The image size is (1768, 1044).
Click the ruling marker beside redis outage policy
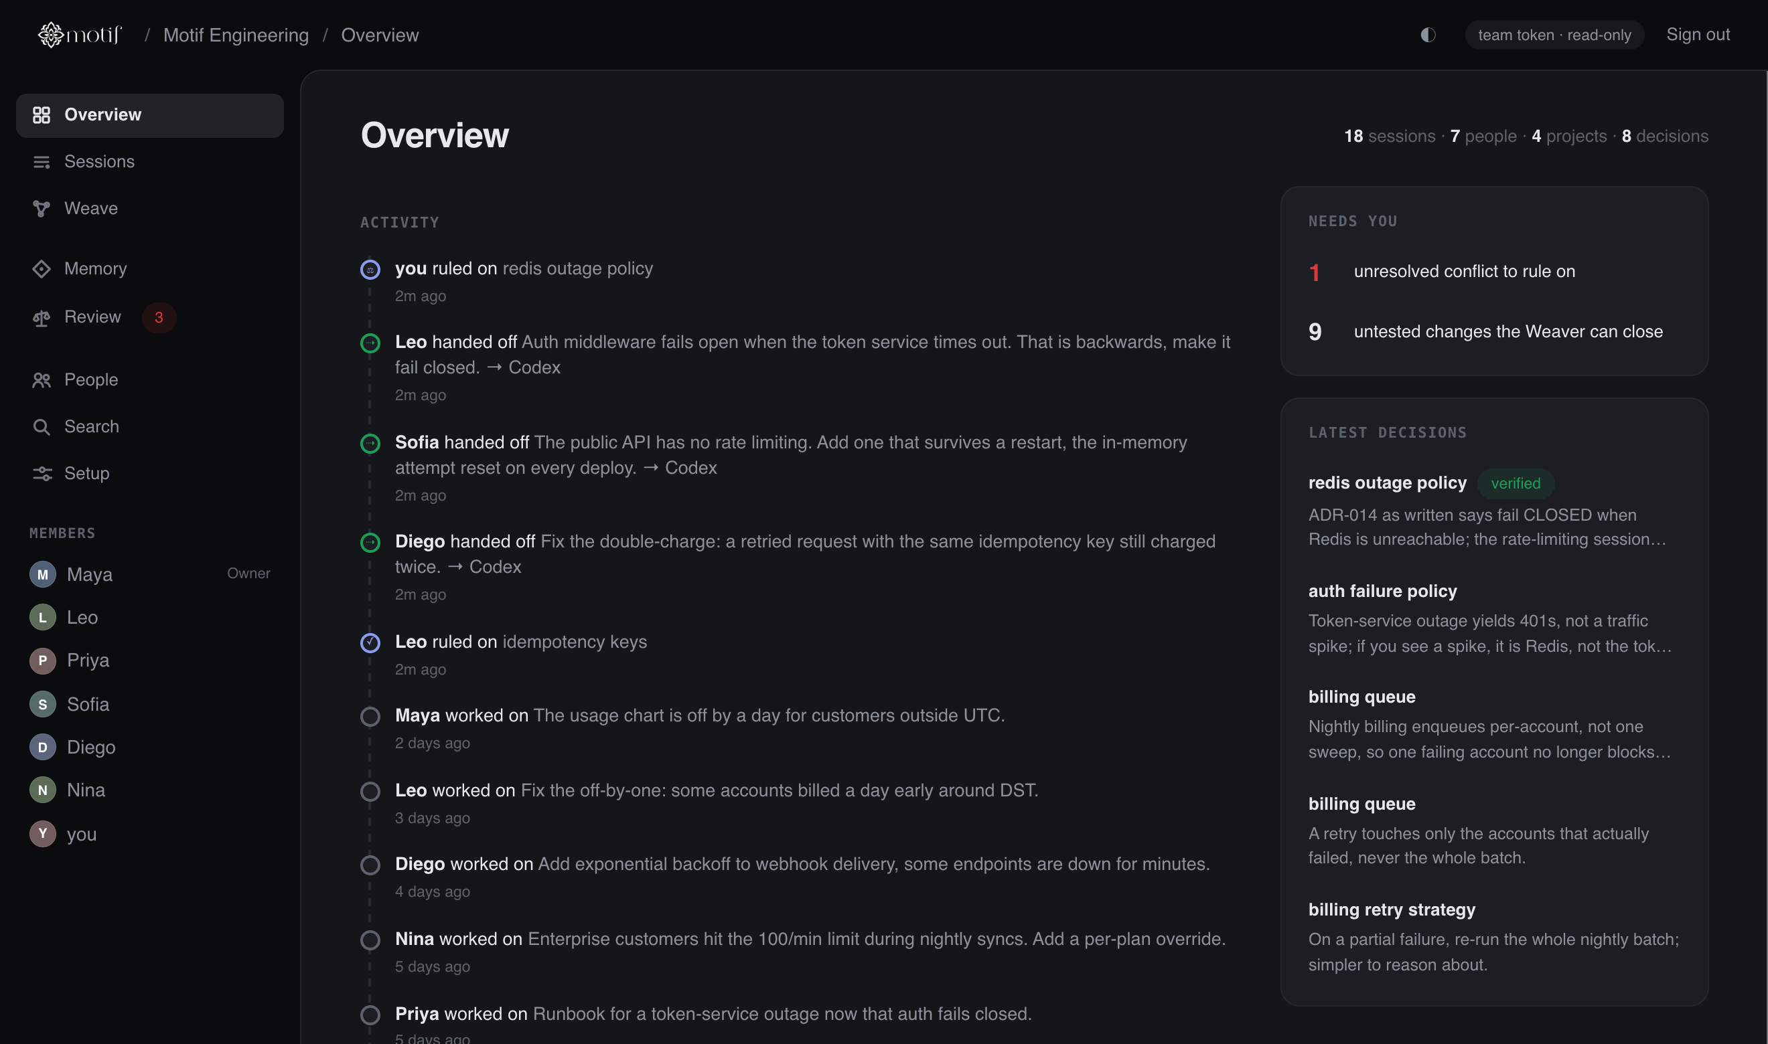[370, 270]
